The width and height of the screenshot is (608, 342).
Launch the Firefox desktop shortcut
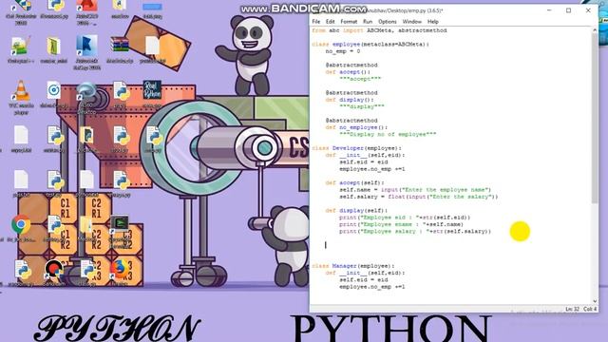coord(120,268)
